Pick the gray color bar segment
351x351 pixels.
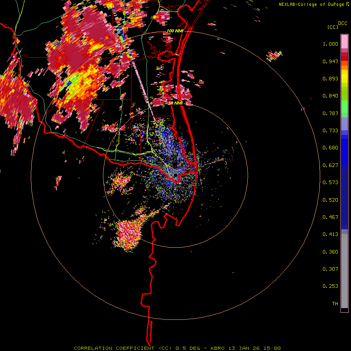point(344,271)
